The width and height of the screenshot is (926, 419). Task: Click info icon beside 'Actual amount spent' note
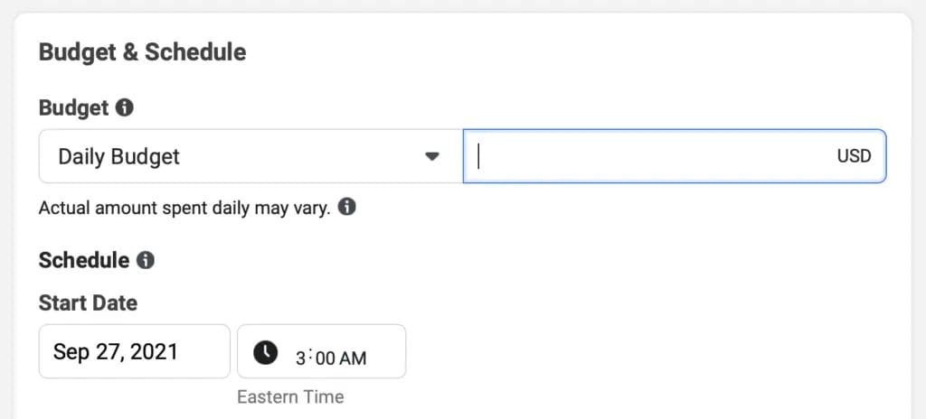coord(346,208)
